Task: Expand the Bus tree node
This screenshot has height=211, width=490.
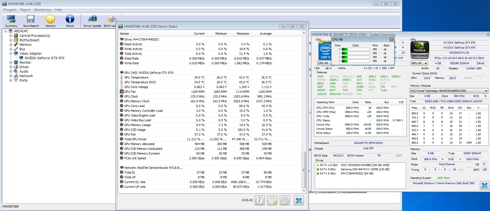Action: 11,49
